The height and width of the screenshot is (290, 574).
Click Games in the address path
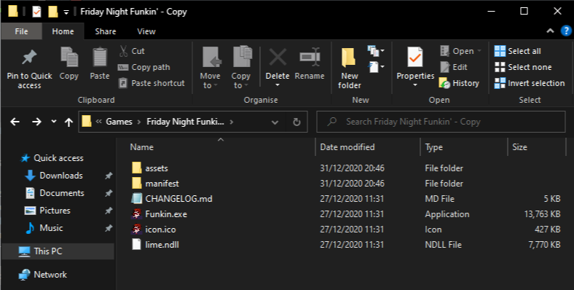pyautogui.click(x=119, y=122)
